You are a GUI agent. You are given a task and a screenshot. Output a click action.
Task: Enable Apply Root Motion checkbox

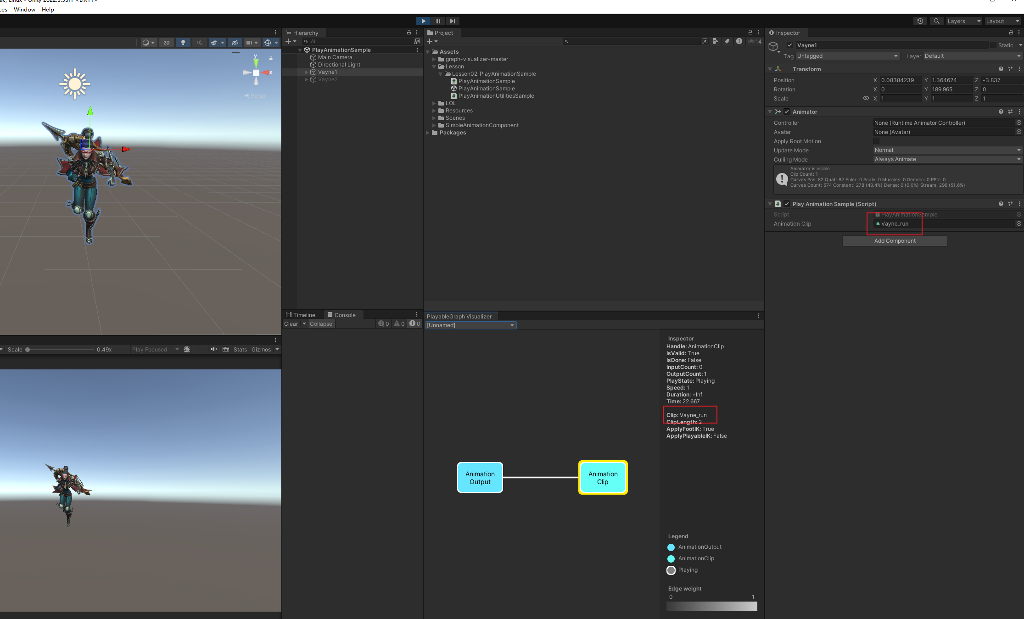876,141
